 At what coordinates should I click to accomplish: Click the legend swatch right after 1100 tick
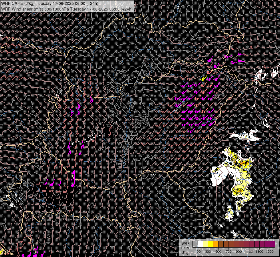coord(252,244)
